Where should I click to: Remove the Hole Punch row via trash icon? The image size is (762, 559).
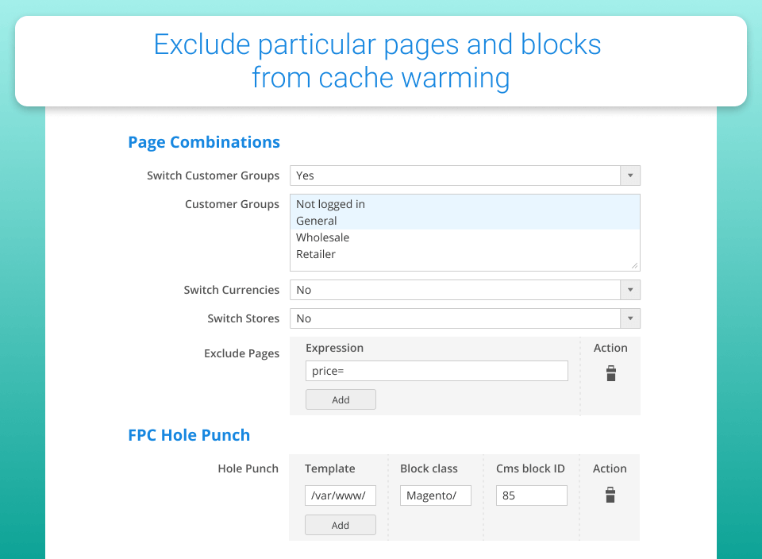(610, 495)
